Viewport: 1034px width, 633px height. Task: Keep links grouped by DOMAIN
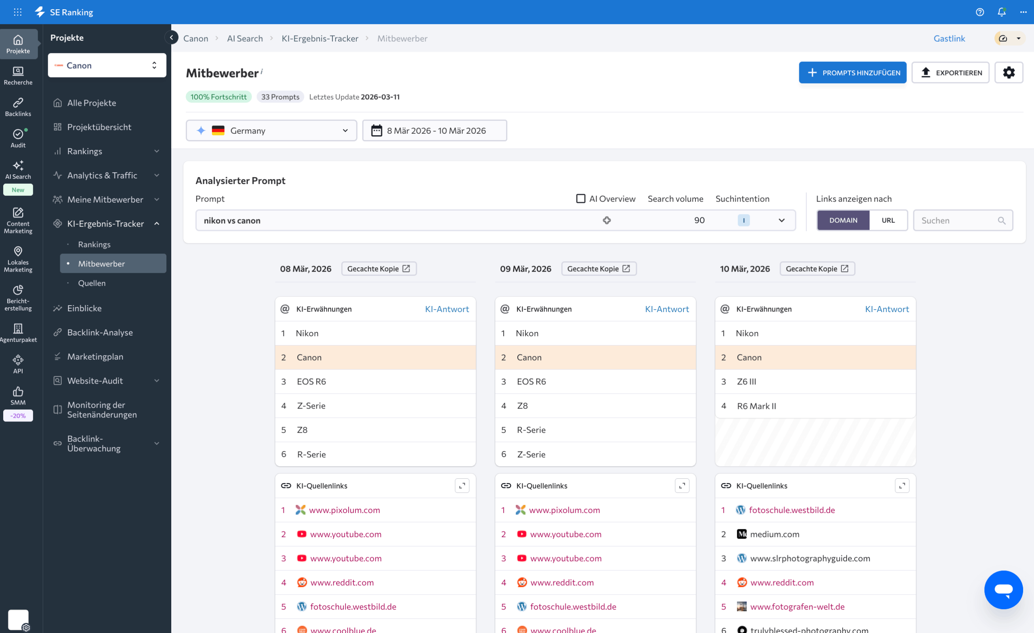(x=843, y=220)
